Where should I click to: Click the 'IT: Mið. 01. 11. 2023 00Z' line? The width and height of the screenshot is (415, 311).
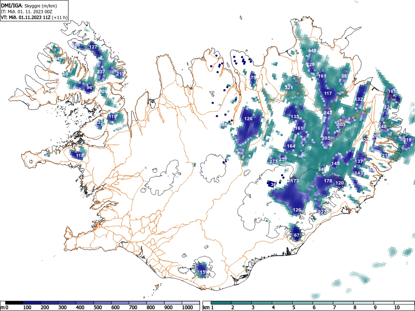(27, 12)
